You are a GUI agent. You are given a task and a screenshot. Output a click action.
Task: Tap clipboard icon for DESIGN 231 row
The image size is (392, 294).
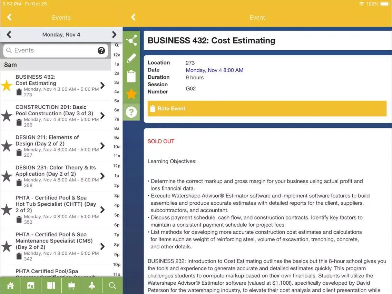(x=19, y=183)
